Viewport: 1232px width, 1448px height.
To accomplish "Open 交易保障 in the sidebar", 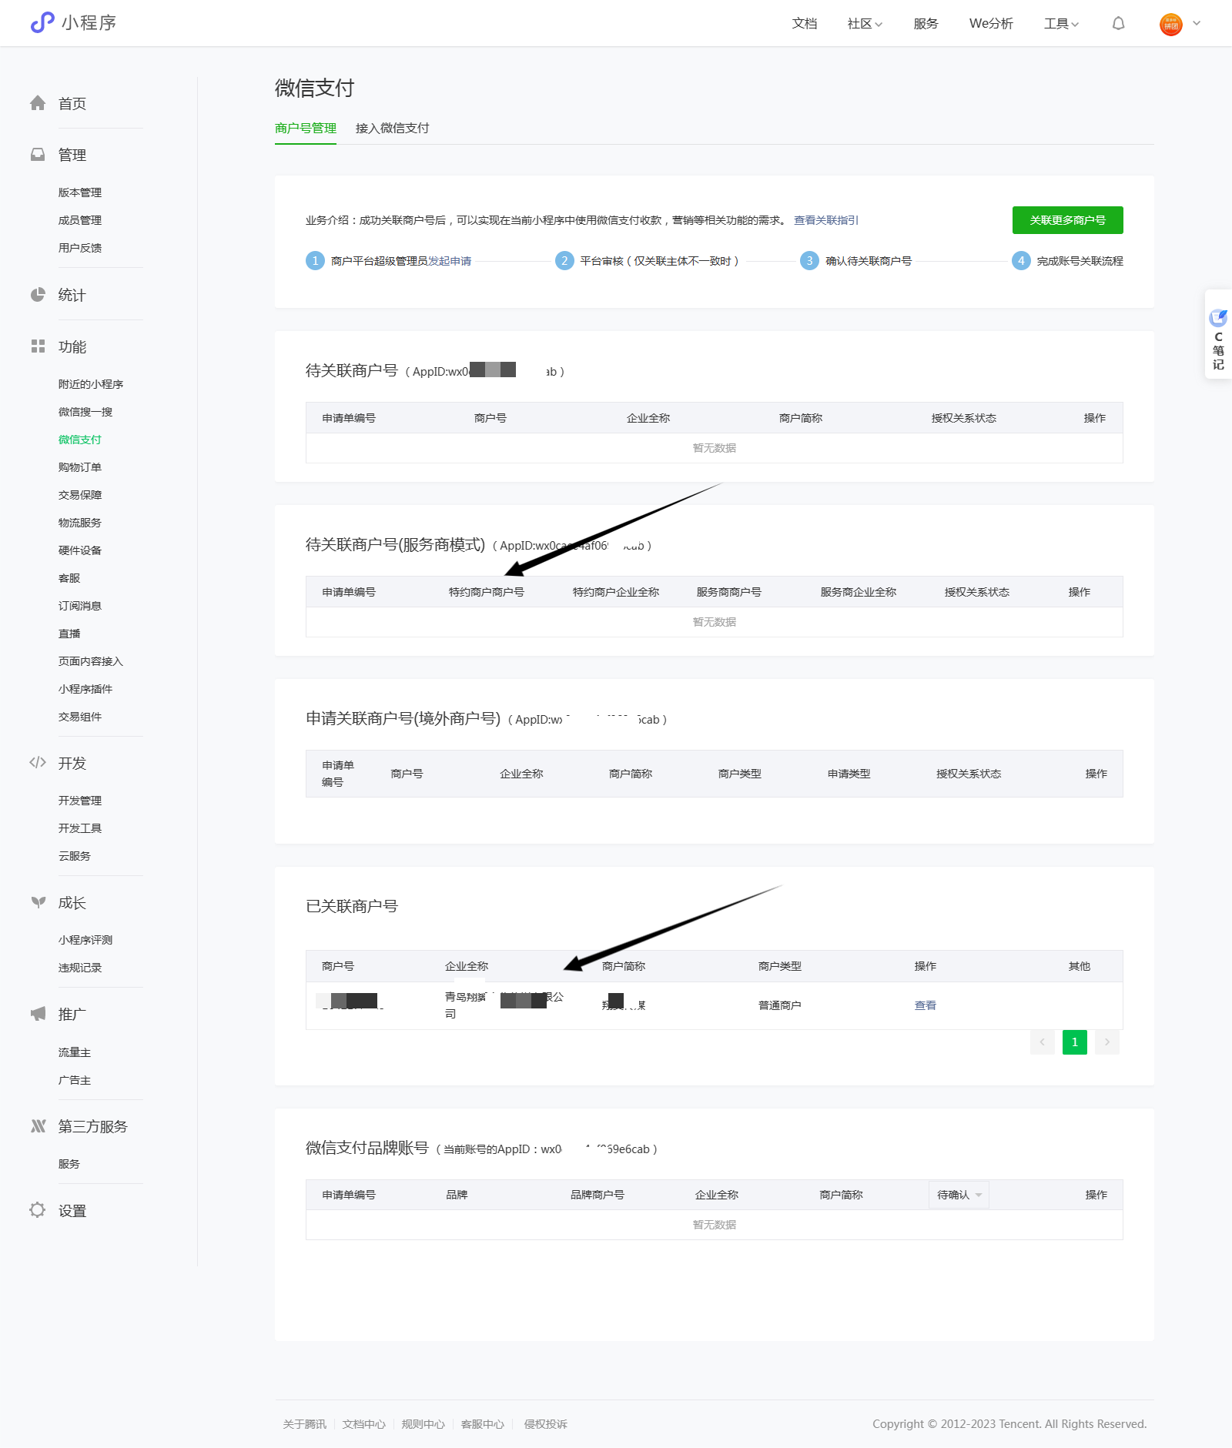I will point(80,495).
